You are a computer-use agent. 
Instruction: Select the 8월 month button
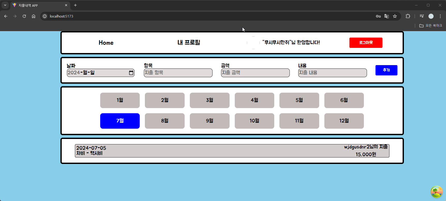pos(165,121)
